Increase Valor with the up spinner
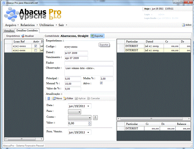 click(x=90, y=122)
